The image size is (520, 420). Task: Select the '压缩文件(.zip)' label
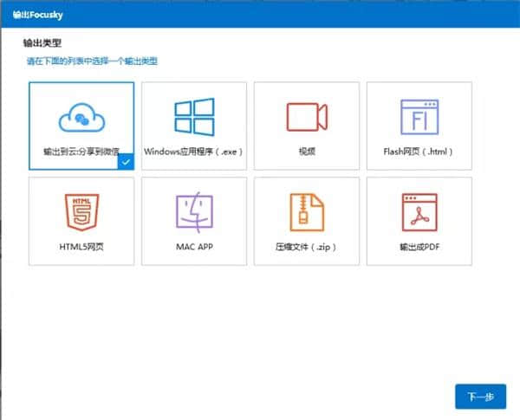coord(307,247)
